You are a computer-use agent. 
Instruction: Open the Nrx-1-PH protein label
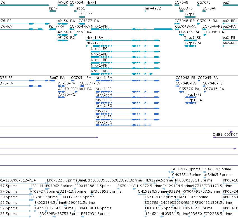click(104, 95)
